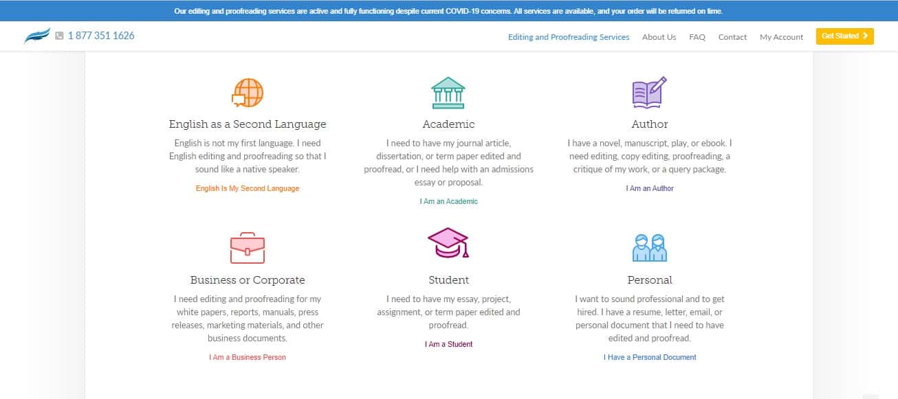Click the Author book and pencil icon
Image resolution: width=898 pixels, height=399 pixels.
649,93
